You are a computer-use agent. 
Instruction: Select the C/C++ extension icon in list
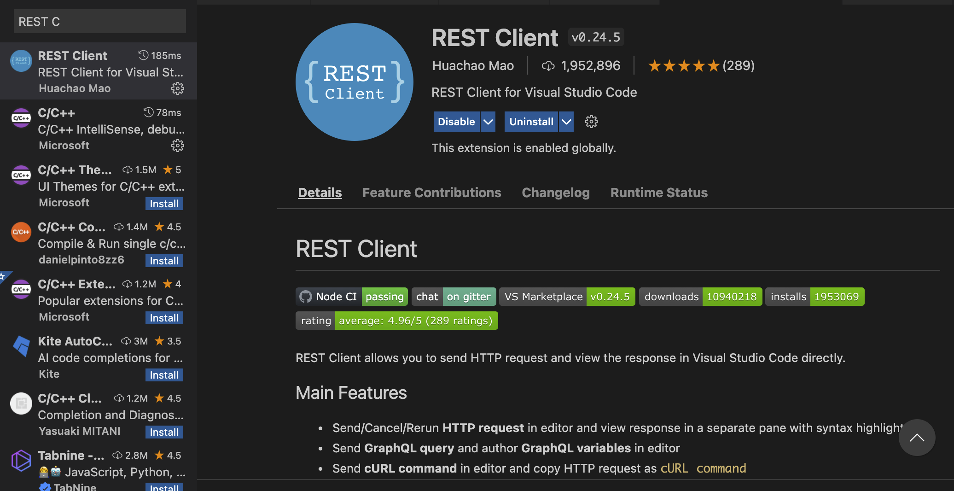point(21,118)
